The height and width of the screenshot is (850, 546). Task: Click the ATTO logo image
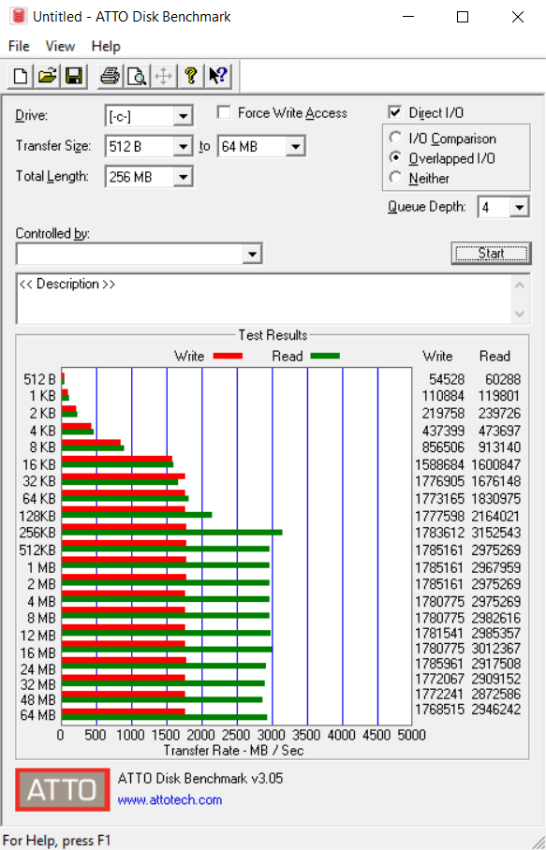[x=63, y=789]
